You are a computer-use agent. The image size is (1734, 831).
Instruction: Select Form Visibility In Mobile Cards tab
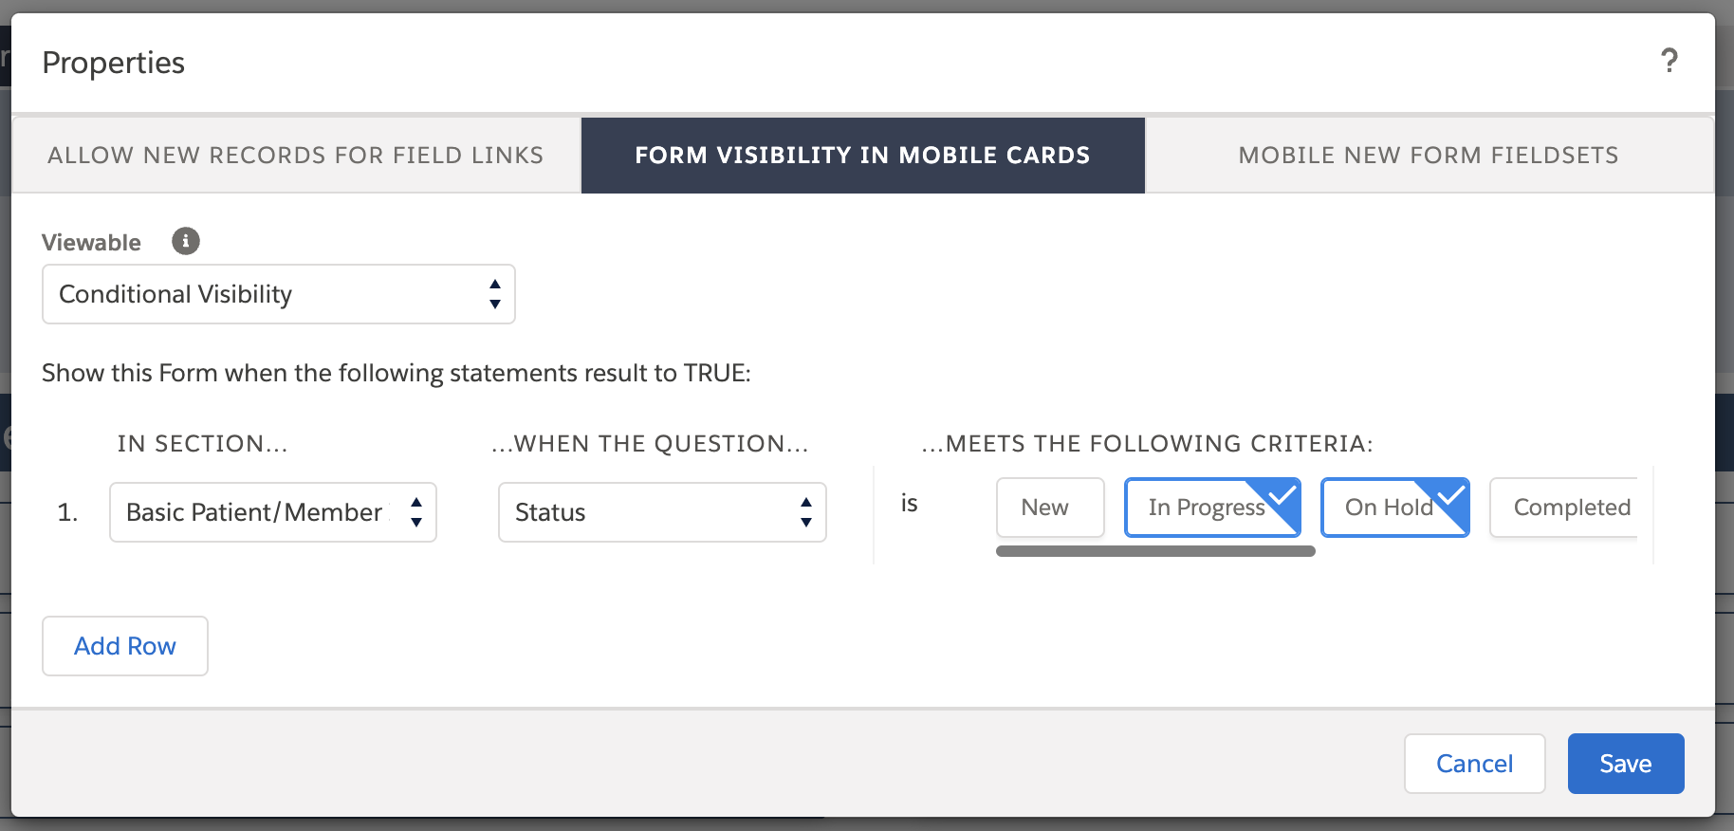(x=863, y=156)
